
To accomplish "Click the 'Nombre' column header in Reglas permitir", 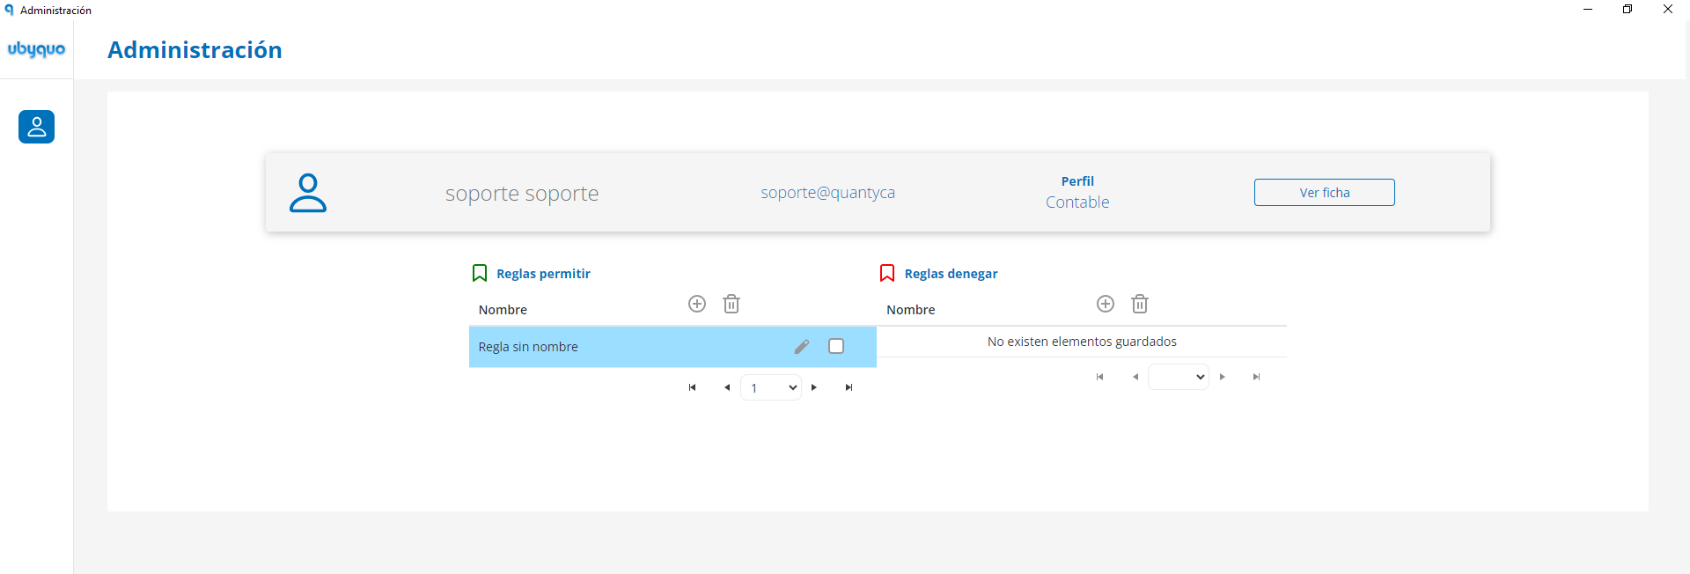I will tap(503, 310).
